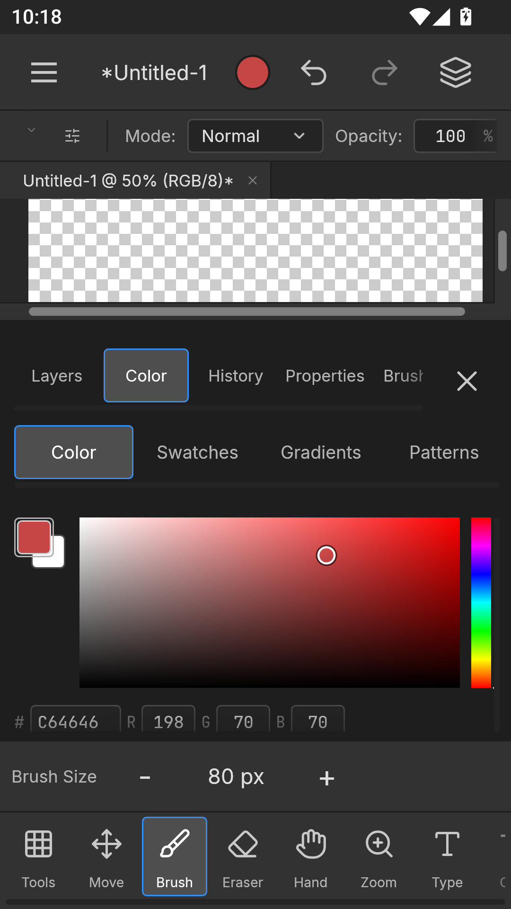Click the rainbow hue slider strip
This screenshot has width=511, height=909.
pyautogui.click(x=481, y=603)
